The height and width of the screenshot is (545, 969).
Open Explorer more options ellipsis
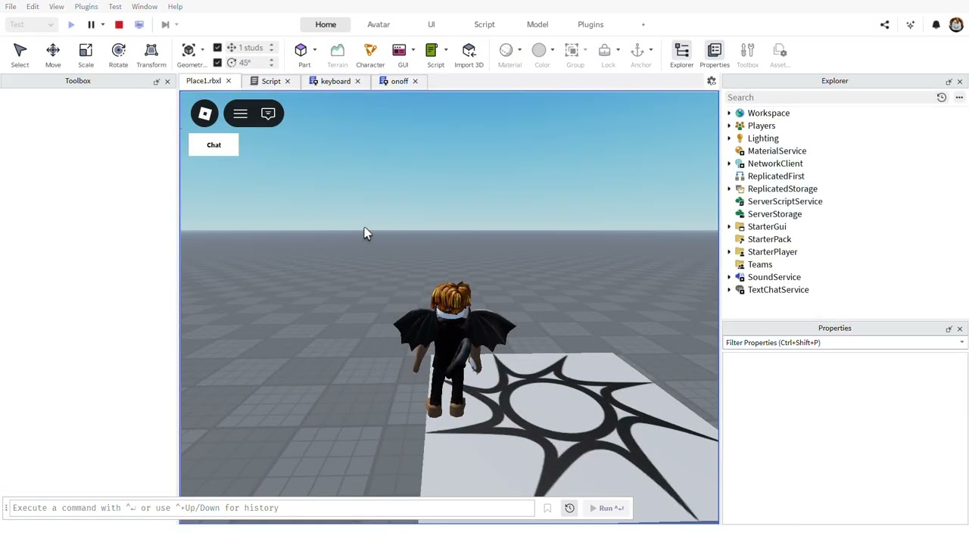[959, 97]
